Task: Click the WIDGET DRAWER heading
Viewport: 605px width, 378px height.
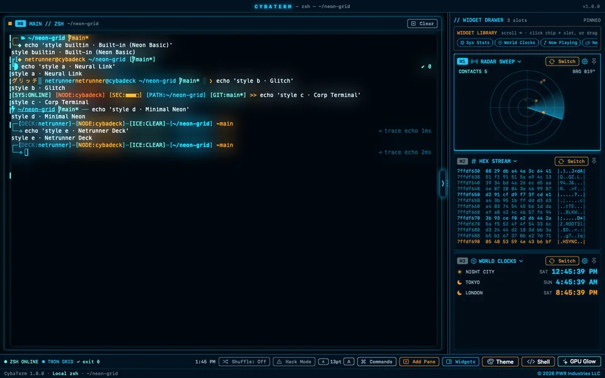Action: [x=478, y=20]
